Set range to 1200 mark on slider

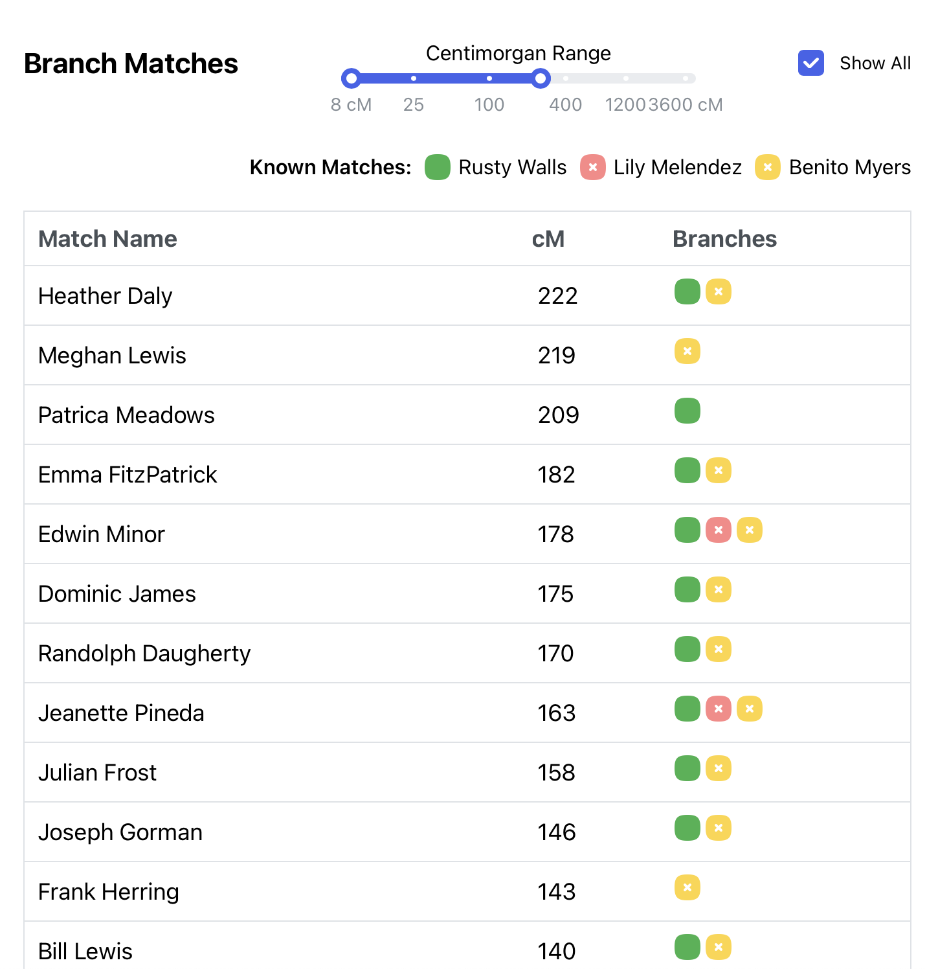coord(625,78)
